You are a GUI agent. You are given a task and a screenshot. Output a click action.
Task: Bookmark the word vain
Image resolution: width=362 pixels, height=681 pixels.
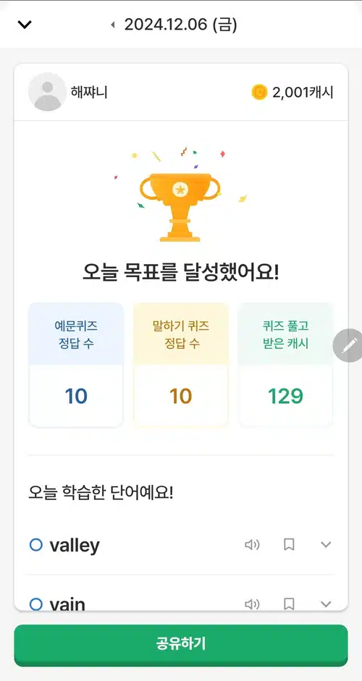click(289, 604)
